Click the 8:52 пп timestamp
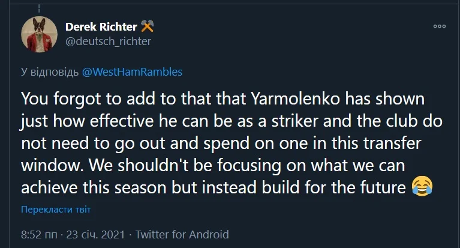Image resolution: width=460 pixels, height=248 pixels. [38, 234]
